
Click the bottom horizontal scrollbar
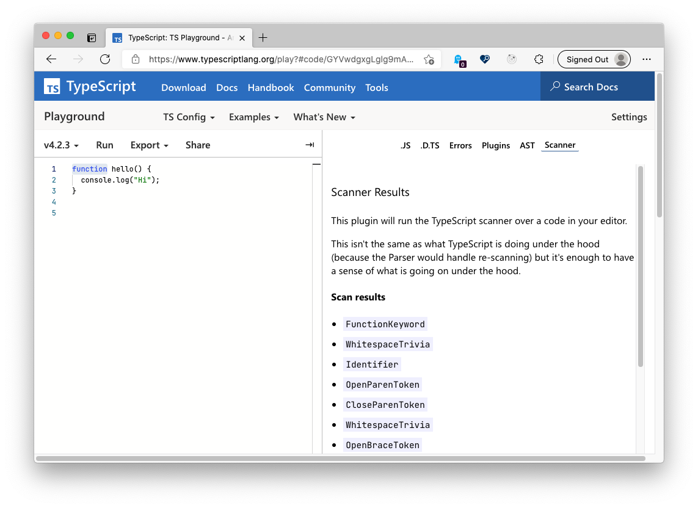[341, 459]
